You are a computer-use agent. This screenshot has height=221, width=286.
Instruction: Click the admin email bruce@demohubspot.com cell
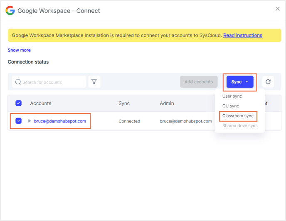coord(186,121)
